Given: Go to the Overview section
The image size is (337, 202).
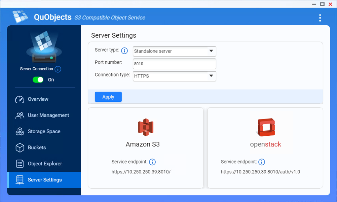Looking at the screenshot, I should [x=44, y=99].
